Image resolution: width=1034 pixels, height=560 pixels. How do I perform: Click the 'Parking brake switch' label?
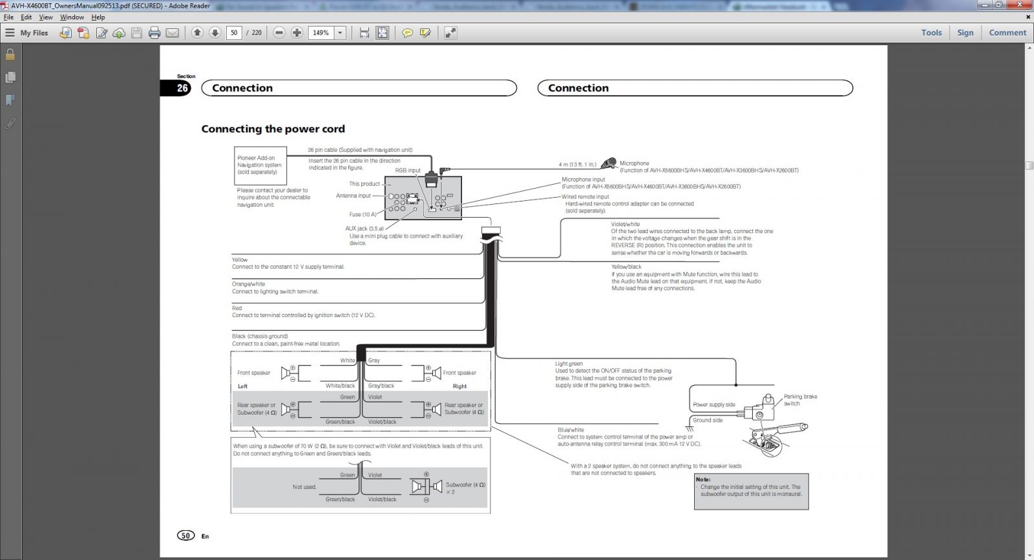(x=800, y=400)
